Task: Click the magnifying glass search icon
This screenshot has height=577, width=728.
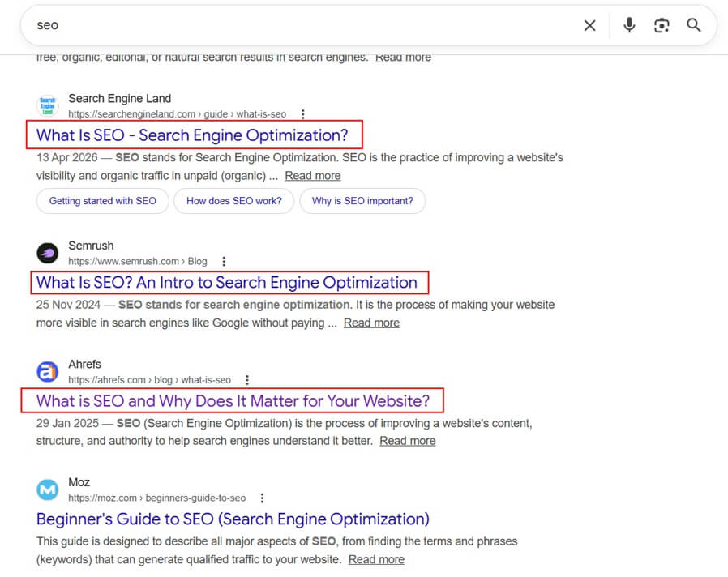Action: (694, 25)
